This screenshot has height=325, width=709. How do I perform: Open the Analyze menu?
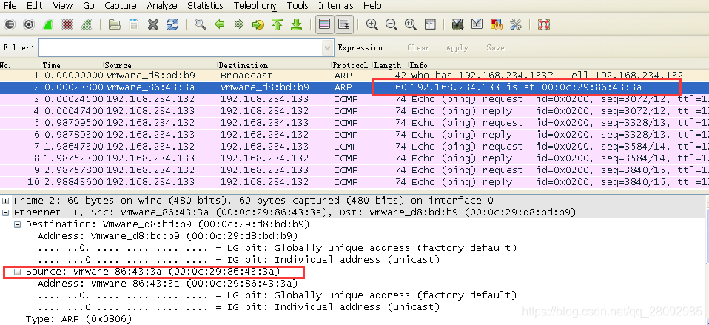coord(162,6)
